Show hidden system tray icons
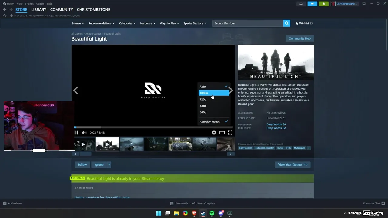 tap(345, 213)
